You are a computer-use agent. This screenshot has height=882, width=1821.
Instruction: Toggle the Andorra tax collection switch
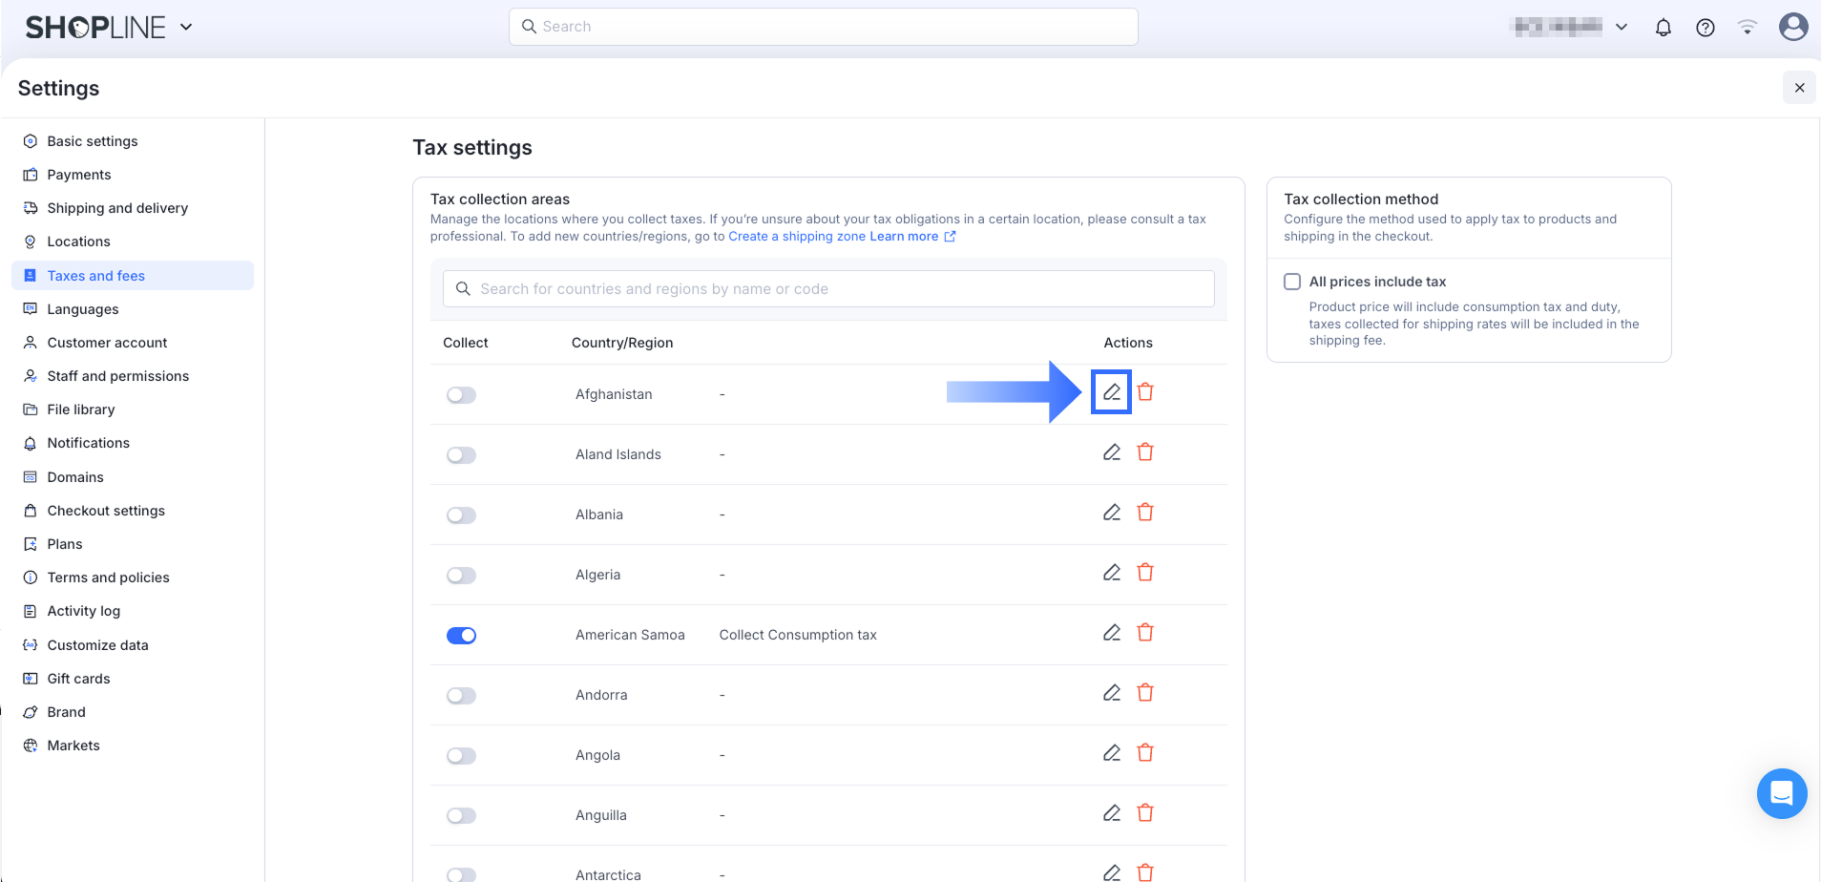click(x=461, y=696)
